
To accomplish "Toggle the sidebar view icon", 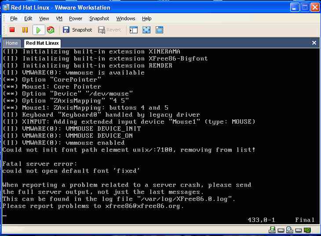I will pos(134,30).
